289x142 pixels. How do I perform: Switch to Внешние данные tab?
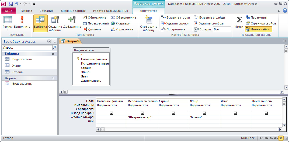(x=73, y=11)
